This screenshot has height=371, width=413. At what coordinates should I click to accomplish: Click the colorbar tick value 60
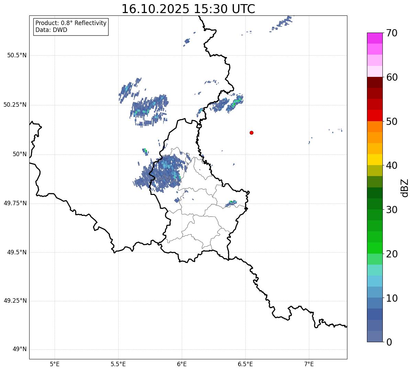click(392, 77)
